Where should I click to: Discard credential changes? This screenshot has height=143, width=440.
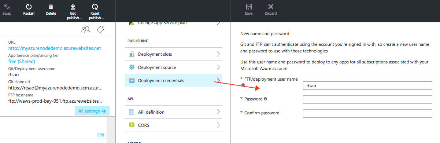pyautogui.click(x=271, y=7)
